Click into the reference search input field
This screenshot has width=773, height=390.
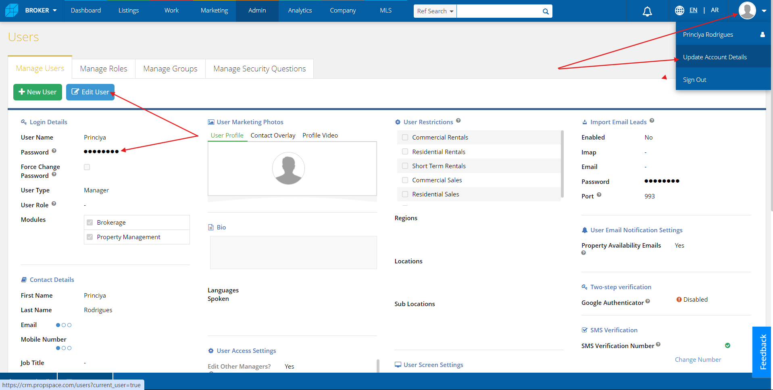pyautogui.click(x=498, y=11)
